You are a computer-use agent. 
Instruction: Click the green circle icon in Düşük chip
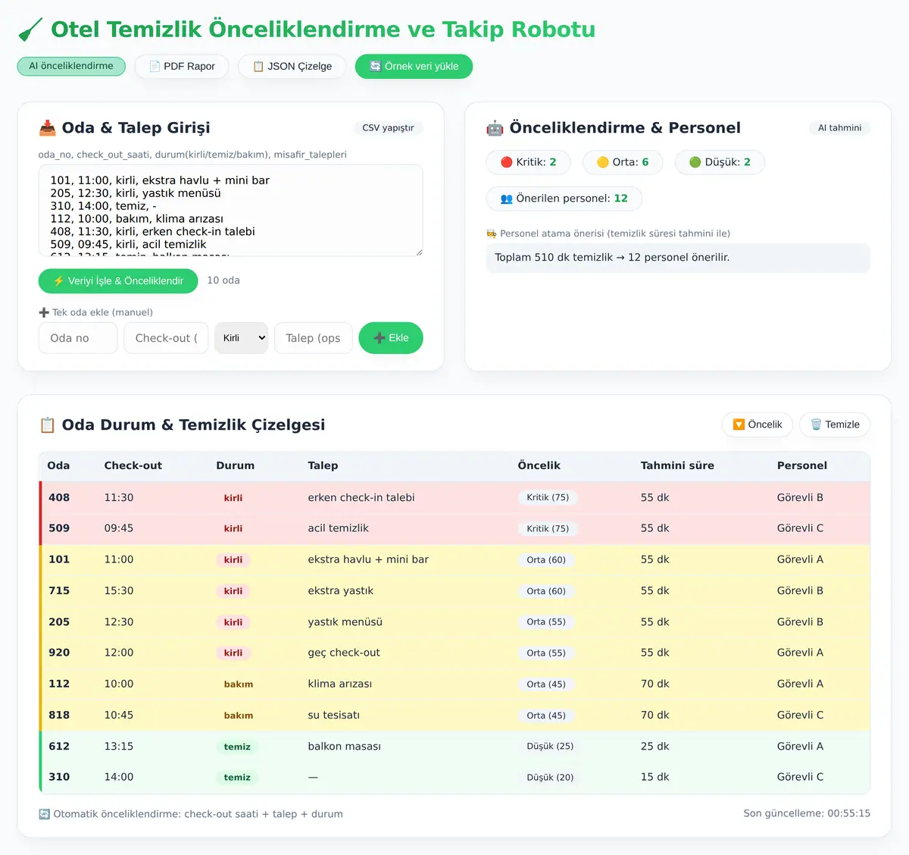(x=695, y=162)
